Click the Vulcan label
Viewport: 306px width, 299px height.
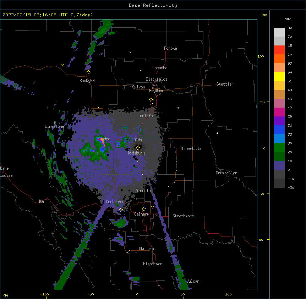point(193,281)
